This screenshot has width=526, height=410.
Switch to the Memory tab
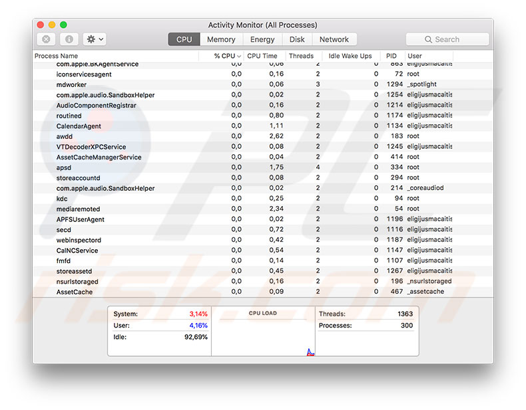click(221, 39)
